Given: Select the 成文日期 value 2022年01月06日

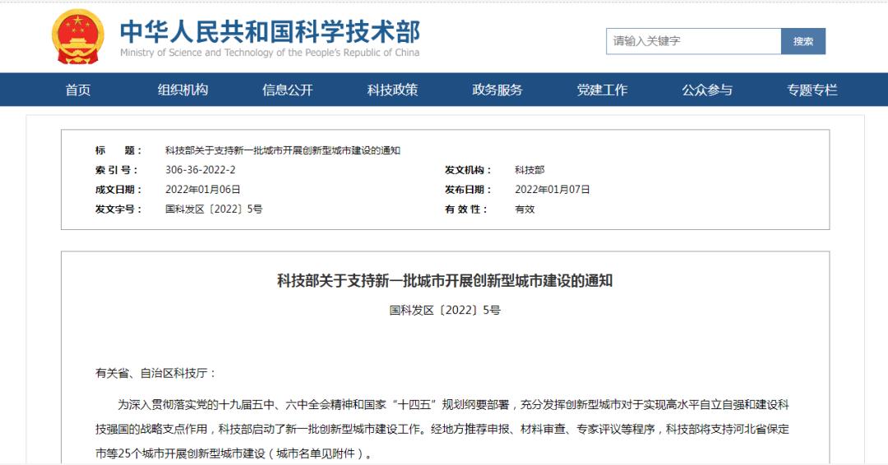Looking at the screenshot, I should (x=203, y=190).
